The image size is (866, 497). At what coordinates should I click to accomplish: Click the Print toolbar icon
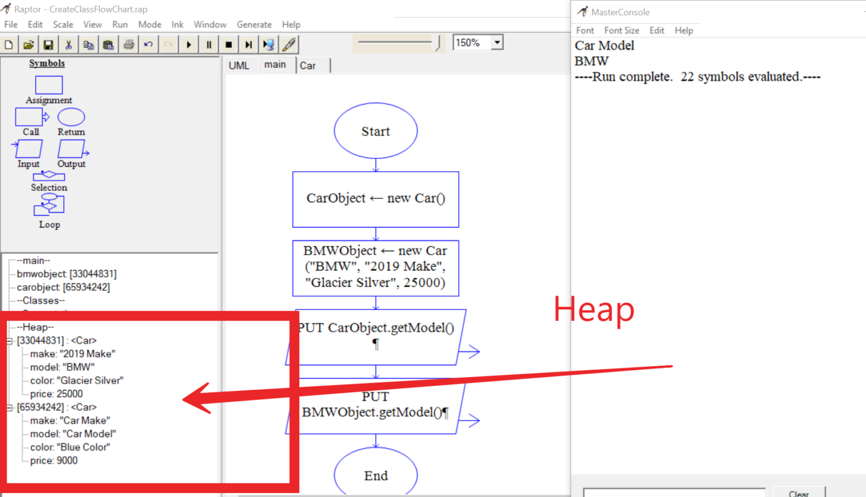pyautogui.click(x=129, y=44)
